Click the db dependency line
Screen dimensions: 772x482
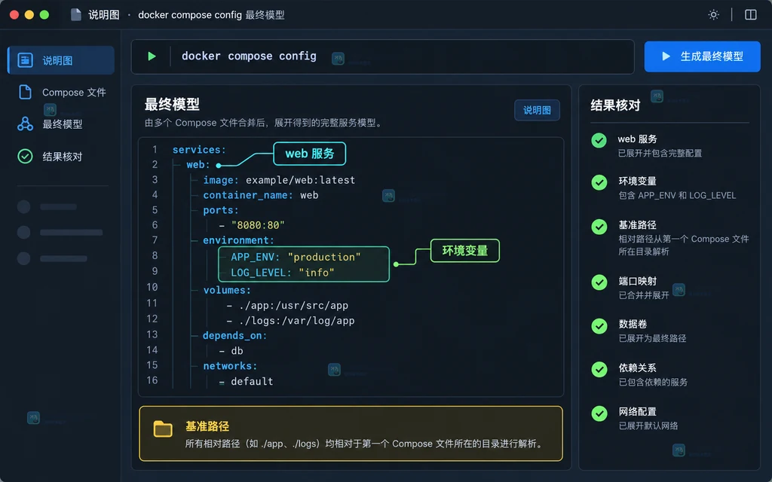click(231, 351)
